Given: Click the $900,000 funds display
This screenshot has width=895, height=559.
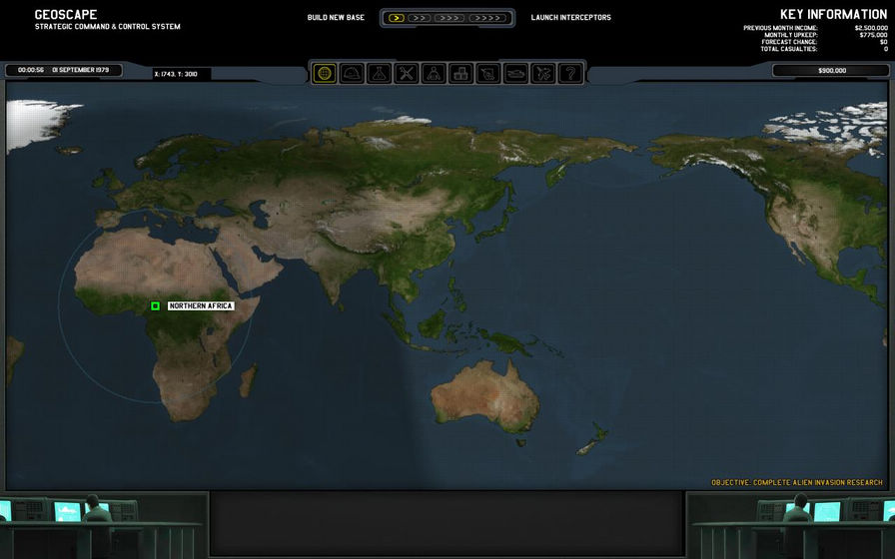Looking at the screenshot, I should [x=831, y=71].
